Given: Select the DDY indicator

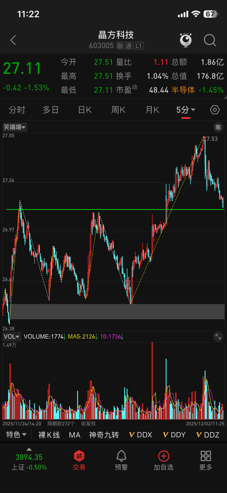Looking at the screenshot, I should [174, 435].
